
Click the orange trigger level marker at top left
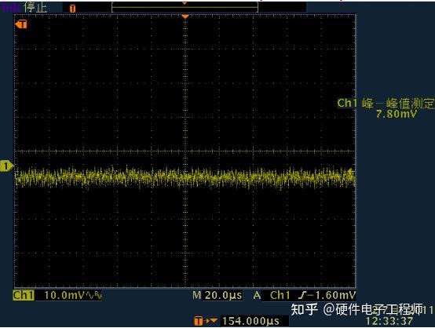(x=21, y=24)
